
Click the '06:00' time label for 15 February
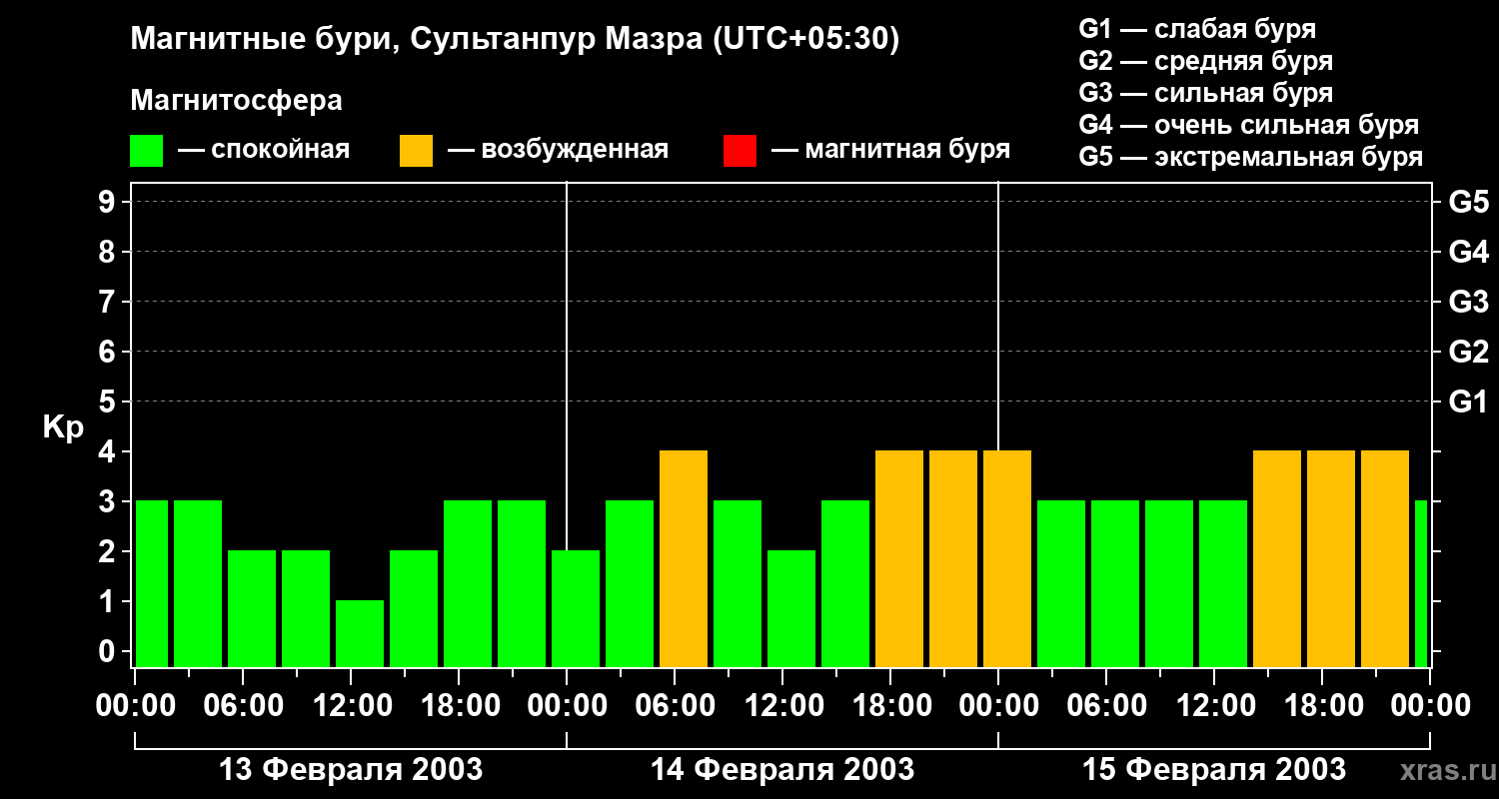(1107, 706)
